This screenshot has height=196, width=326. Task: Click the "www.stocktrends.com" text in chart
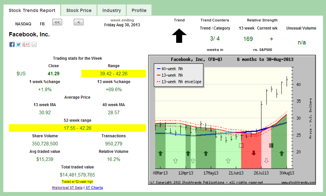[x=298, y=182]
